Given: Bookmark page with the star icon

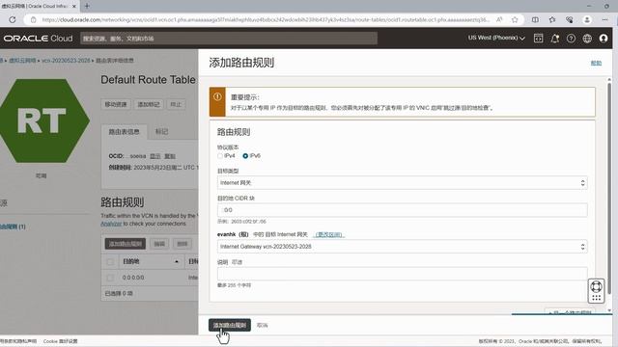Looking at the screenshot, I should (515, 19).
